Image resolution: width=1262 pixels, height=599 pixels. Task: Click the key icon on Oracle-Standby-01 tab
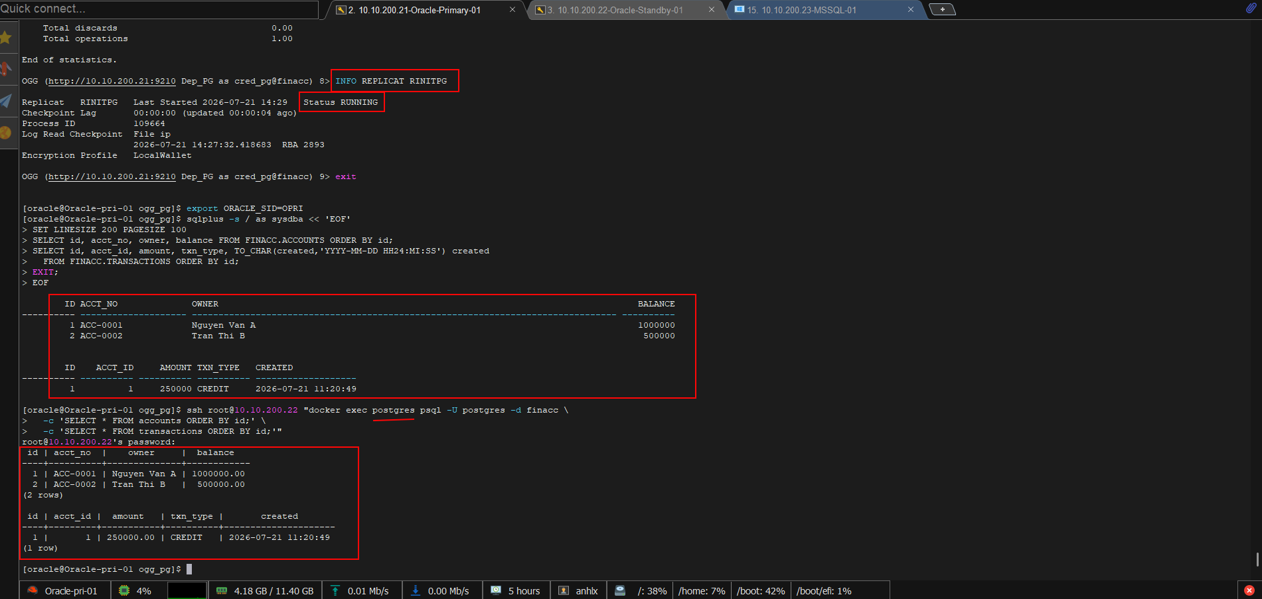pyautogui.click(x=540, y=10)
